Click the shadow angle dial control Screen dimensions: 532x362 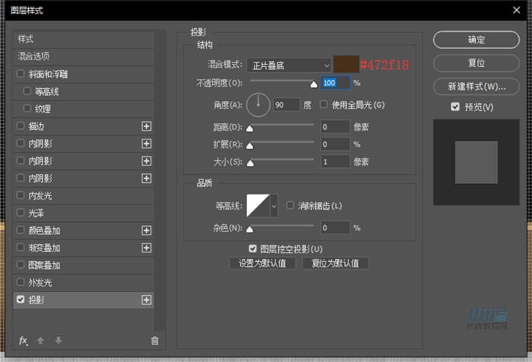point(258,104)
